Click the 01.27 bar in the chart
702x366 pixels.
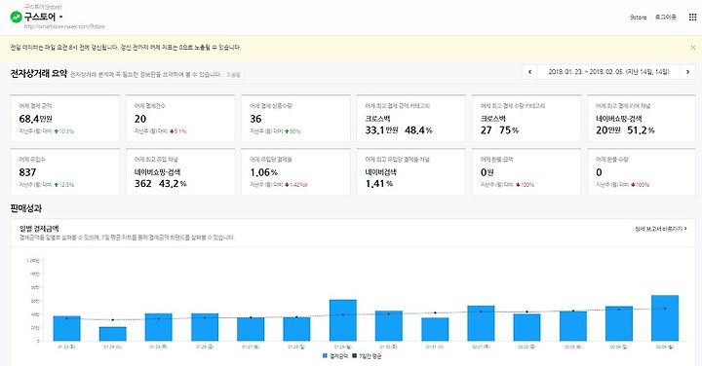point(251,329)
